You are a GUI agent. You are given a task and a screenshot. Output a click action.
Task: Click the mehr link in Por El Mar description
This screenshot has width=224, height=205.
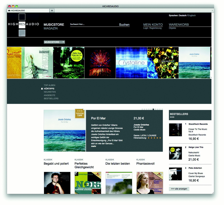tap(94, 146)
